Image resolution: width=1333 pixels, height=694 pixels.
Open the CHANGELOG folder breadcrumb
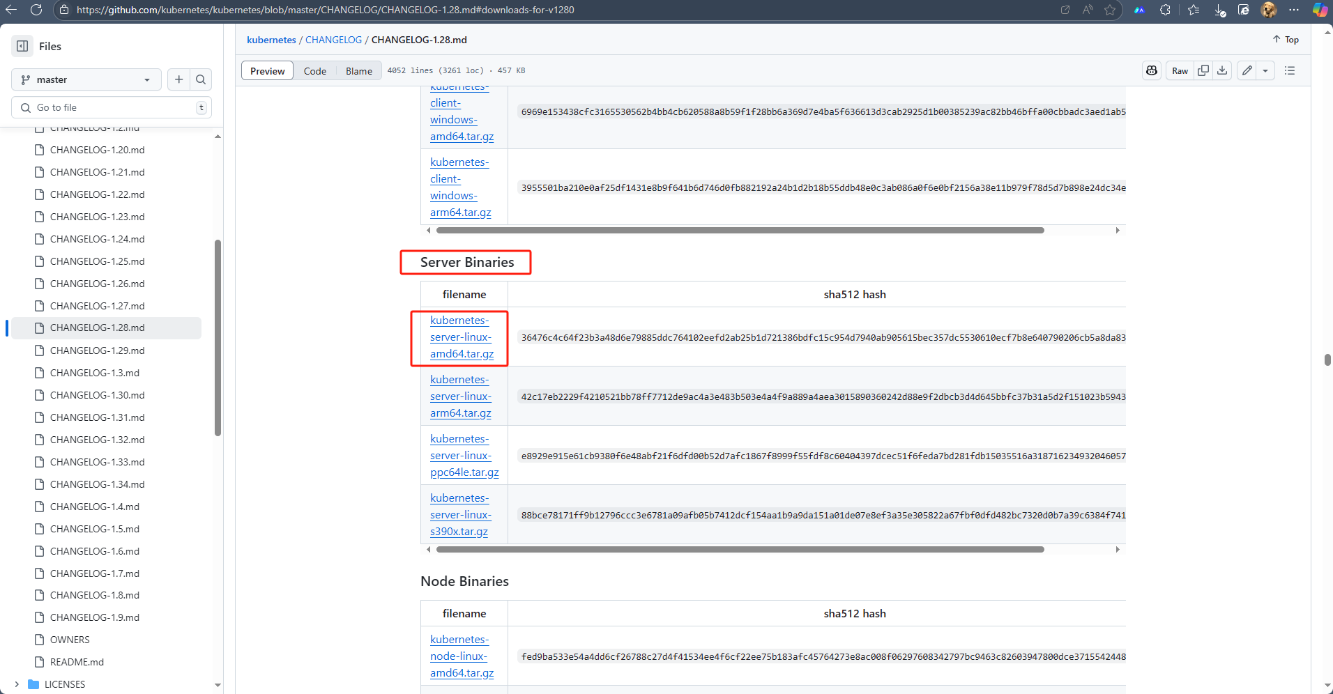333,40
